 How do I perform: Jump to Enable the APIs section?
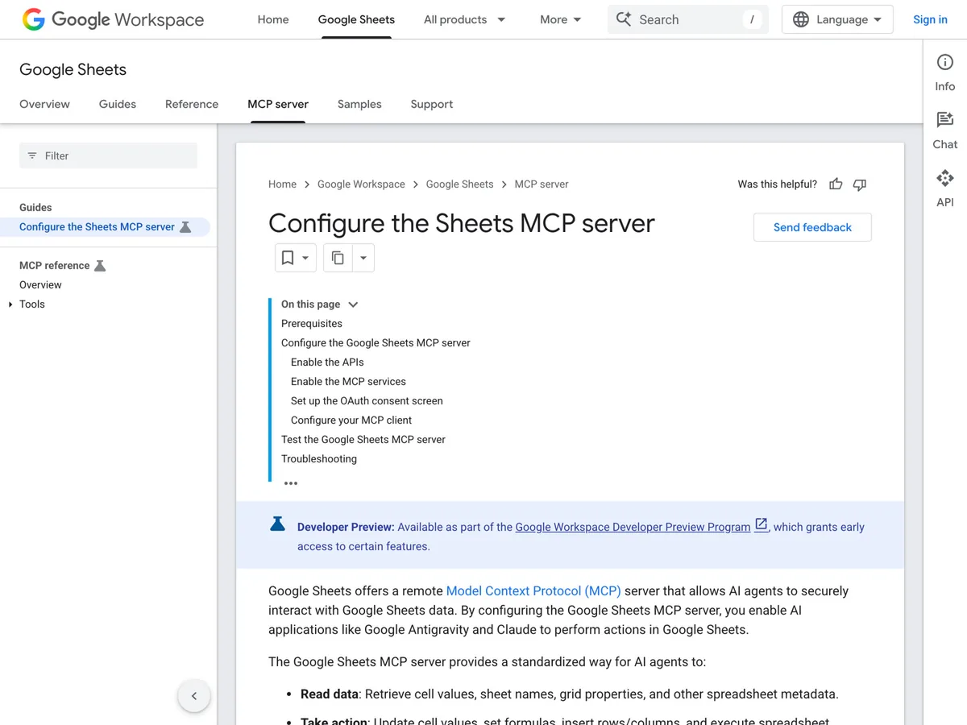pyautogui.click(x=327, y=362)
